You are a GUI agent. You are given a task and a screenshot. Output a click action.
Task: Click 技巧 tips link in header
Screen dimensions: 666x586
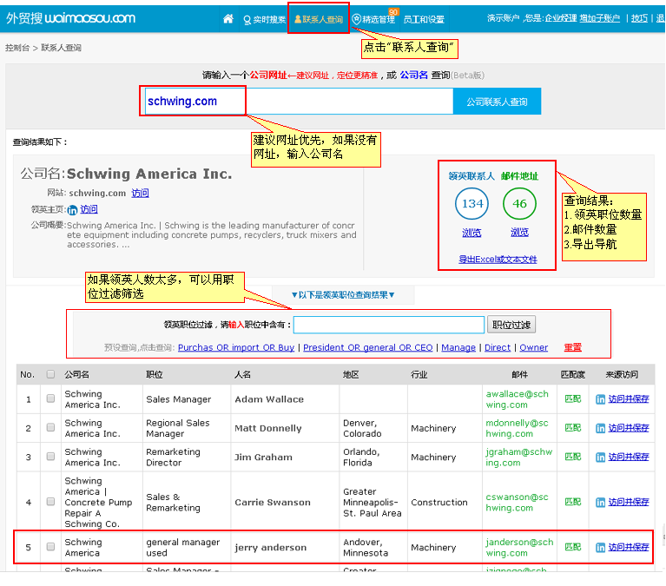pos(639,18)
